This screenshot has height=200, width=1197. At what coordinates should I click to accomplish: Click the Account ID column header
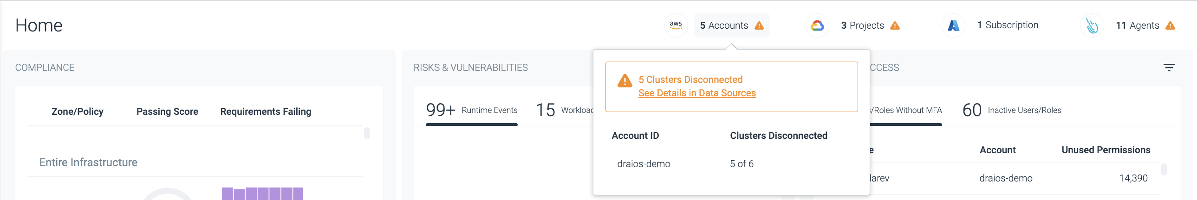635,136
